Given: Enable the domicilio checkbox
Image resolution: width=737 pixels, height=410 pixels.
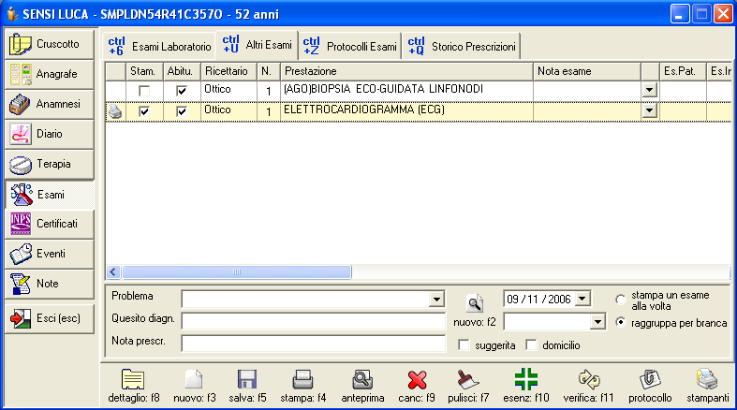Looking at the screenshot, I should pos(532,345).
